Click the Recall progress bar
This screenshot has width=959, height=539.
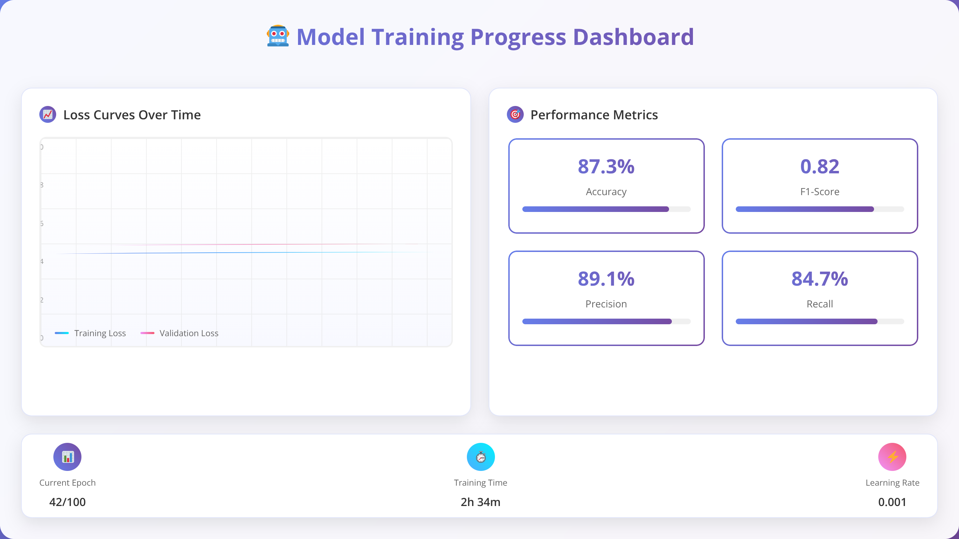tap(820, 321)
